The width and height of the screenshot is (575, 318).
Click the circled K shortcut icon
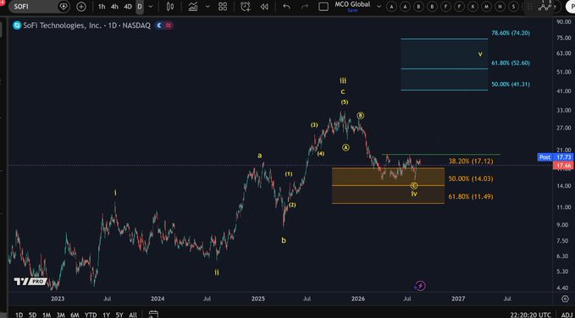click(473, 7)
